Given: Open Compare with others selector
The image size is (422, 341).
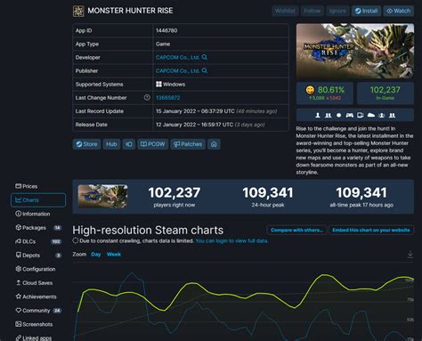Looking at the screenshot, I should click(x=296, y=230).
